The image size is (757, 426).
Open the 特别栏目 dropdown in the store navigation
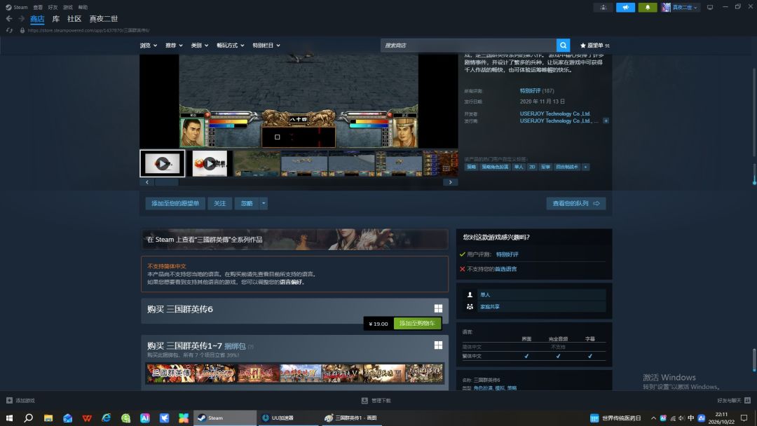tap(266, 46)
